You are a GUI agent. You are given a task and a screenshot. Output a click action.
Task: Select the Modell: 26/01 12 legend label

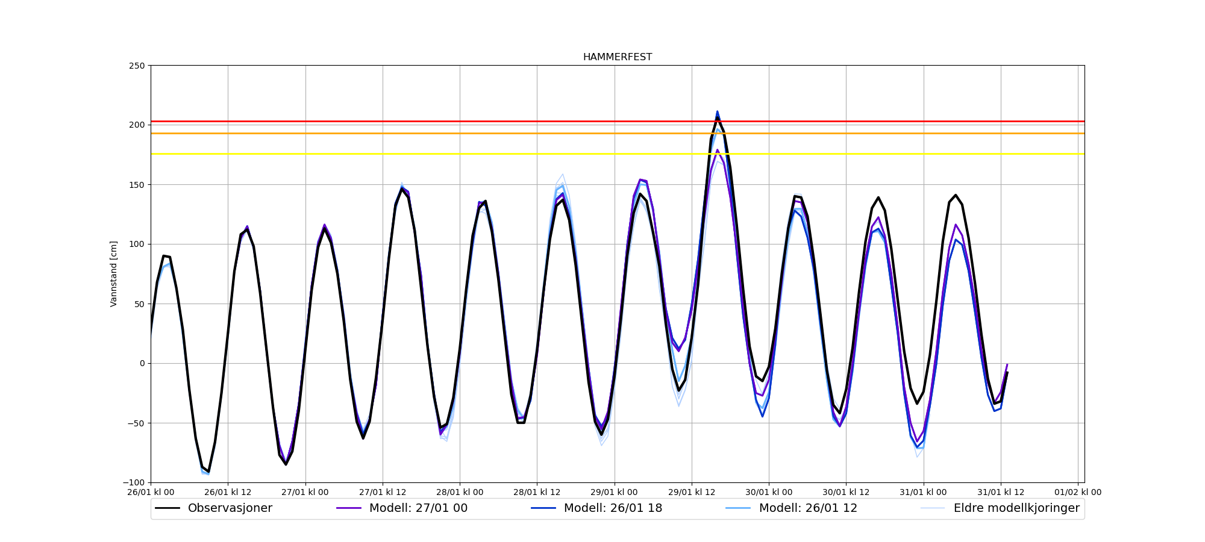(x=808, y=508)
